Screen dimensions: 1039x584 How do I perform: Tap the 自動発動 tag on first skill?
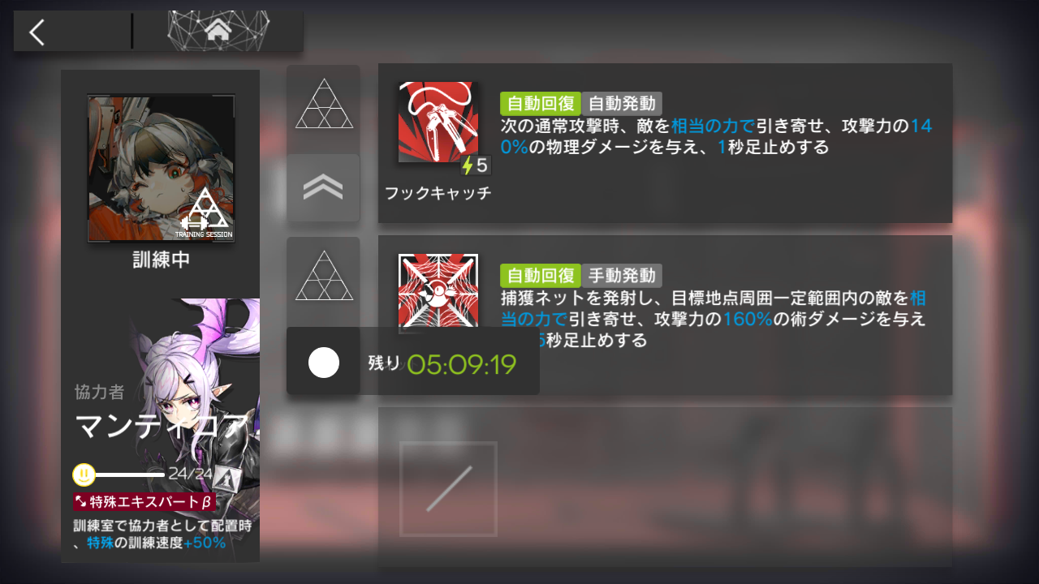pyautogui.click(x=622, y=104)
